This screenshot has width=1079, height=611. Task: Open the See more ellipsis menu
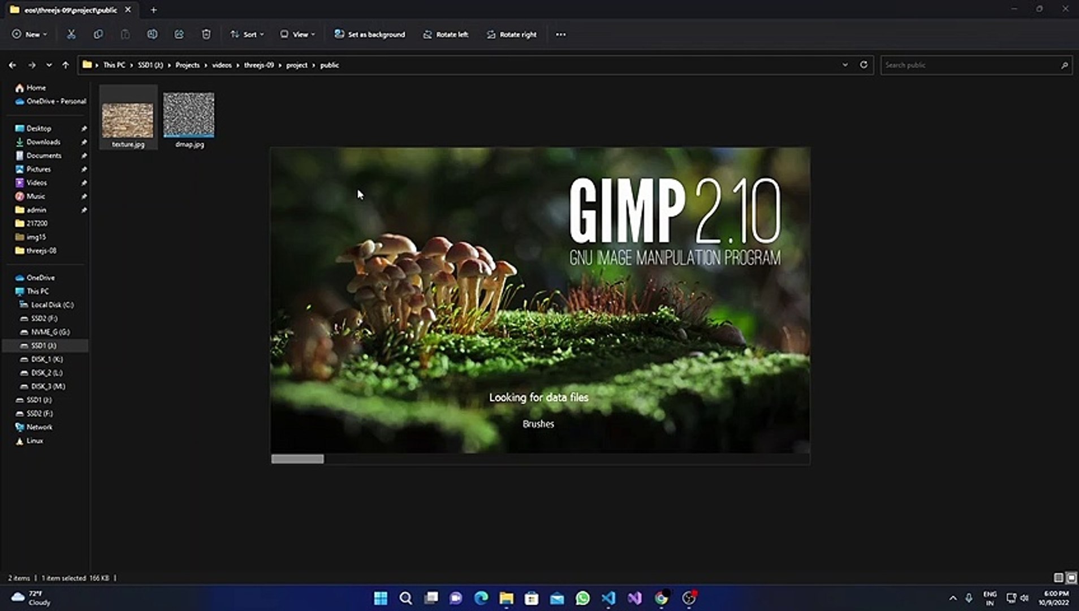point(560,35)
